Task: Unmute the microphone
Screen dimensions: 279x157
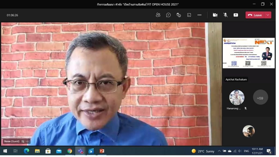Action: tap(225, 15)
